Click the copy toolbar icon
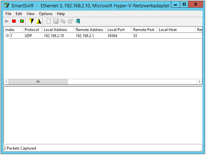 63,21
